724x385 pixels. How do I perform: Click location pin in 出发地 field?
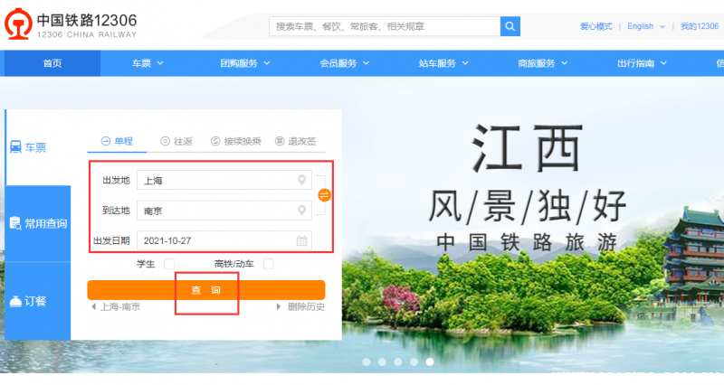(302, 181)
